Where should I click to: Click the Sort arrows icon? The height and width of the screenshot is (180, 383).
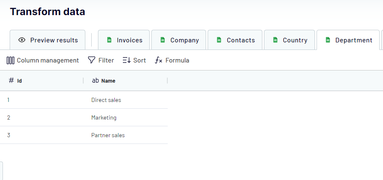127,60
